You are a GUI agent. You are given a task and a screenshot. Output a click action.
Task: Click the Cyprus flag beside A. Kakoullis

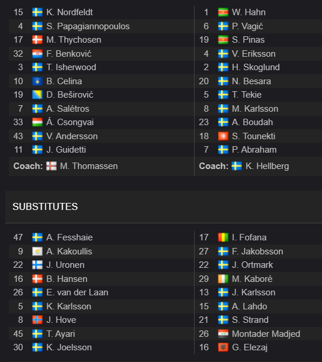pos(37,251)
